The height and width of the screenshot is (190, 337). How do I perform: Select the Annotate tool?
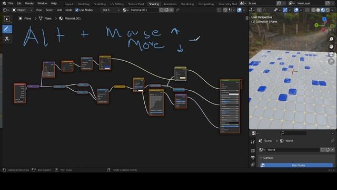pos(7,29)
